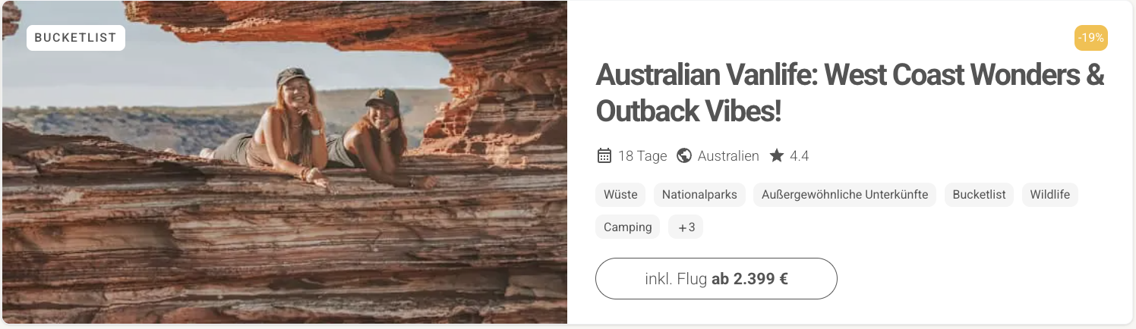Click the Australien destination label

(x=728, y=156)
